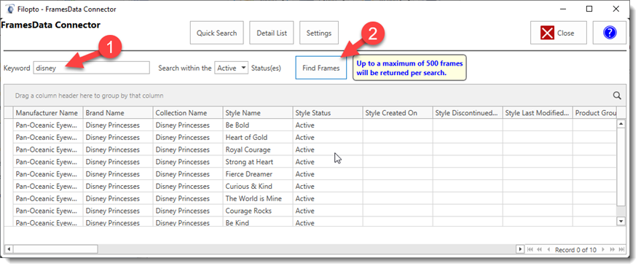Click the Find Frames button

tap(321, 68)
